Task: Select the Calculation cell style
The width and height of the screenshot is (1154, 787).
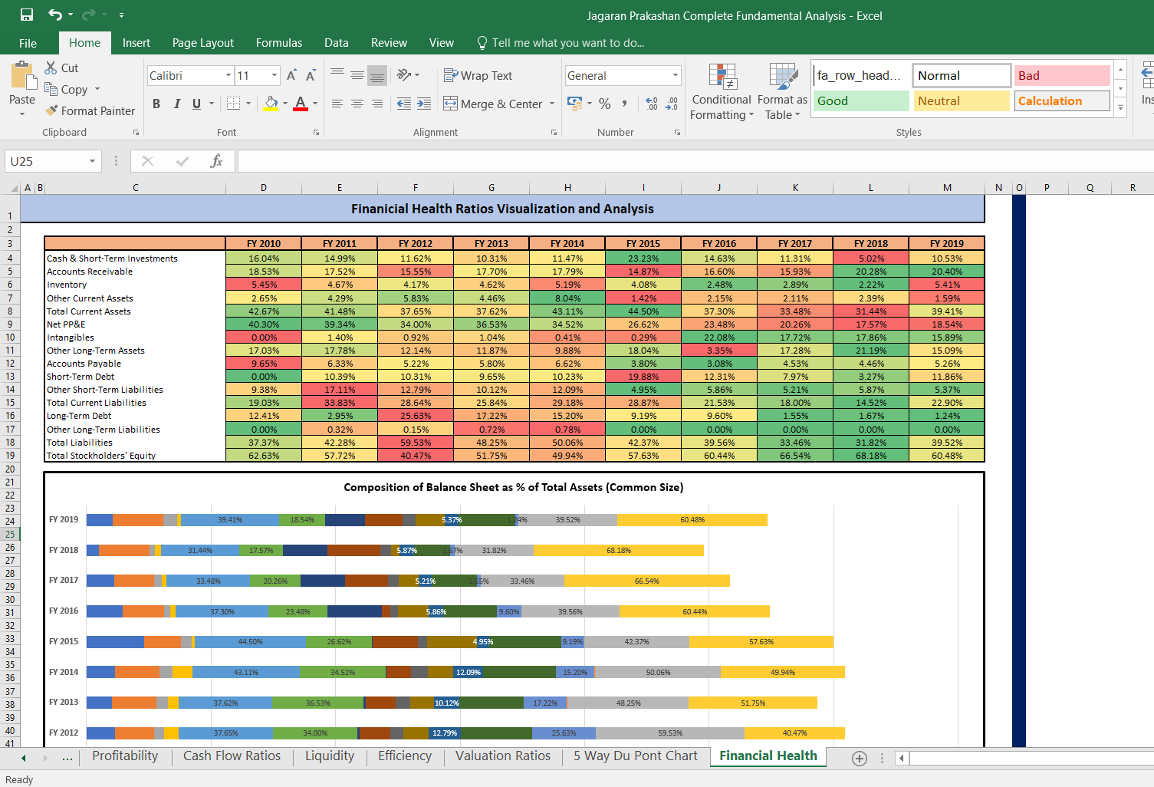Action: (1062, 100)
